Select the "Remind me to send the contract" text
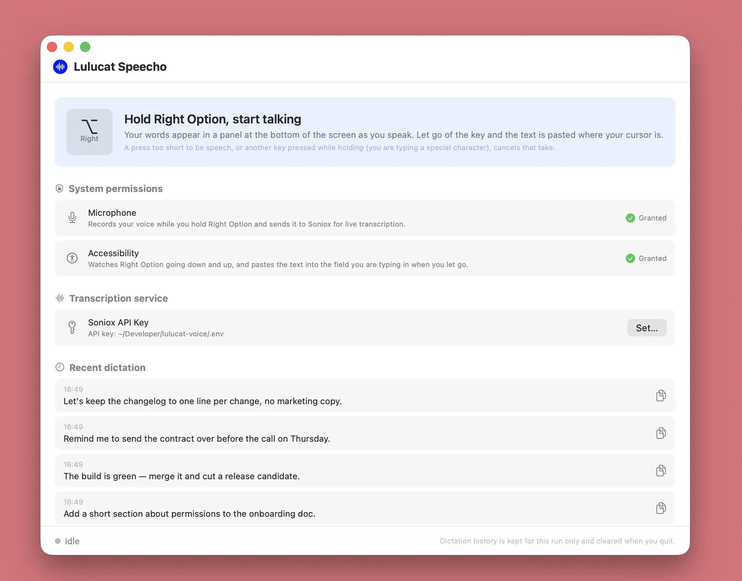742x581 pixels. (197, 439)
